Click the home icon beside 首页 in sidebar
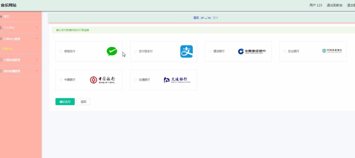This screenshot has width=355, height=158. (x=1, y=16)
